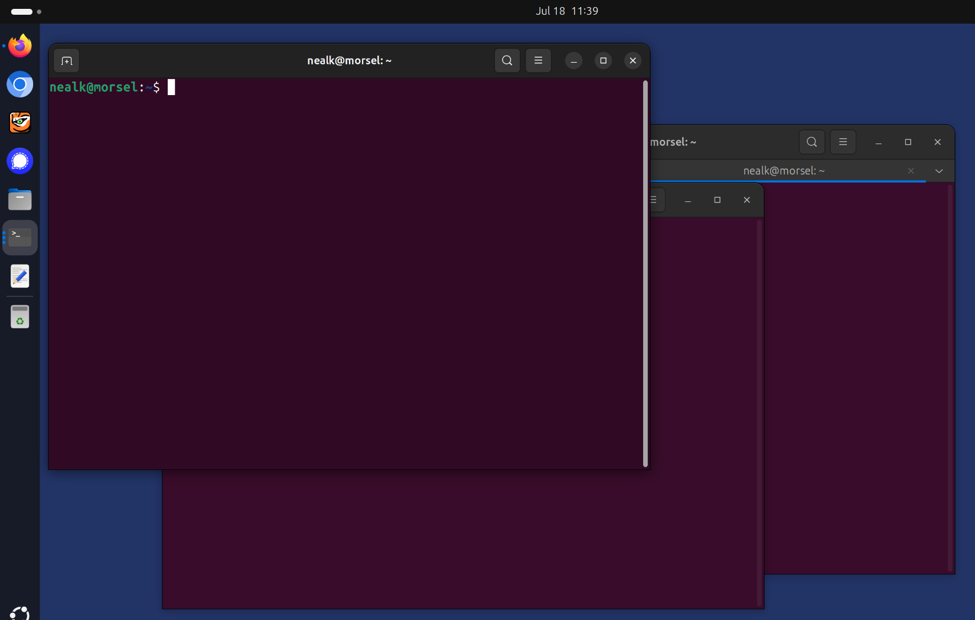Image resolution: width=975 pixels, height=620 pixels.
Task: Open the clock and calendar menu
Action: pos(566,11)
